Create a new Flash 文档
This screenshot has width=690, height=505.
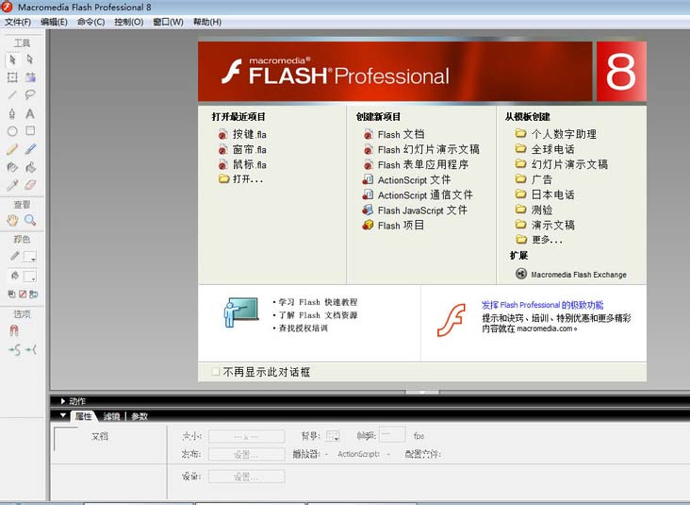point(394,134)
